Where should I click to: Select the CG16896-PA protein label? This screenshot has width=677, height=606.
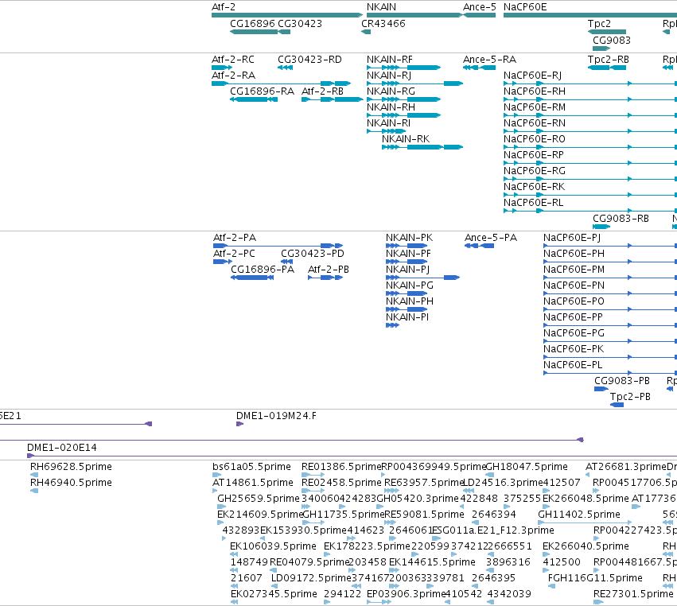(263, 270)
